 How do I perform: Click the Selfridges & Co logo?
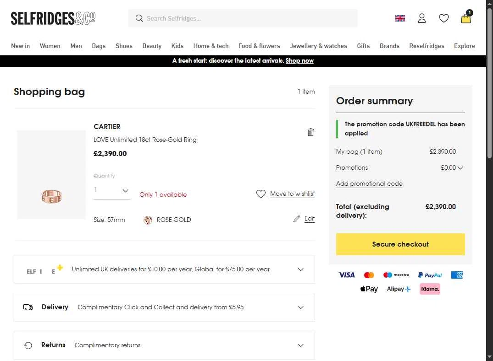pyautogui.click(x=53, y=18)
